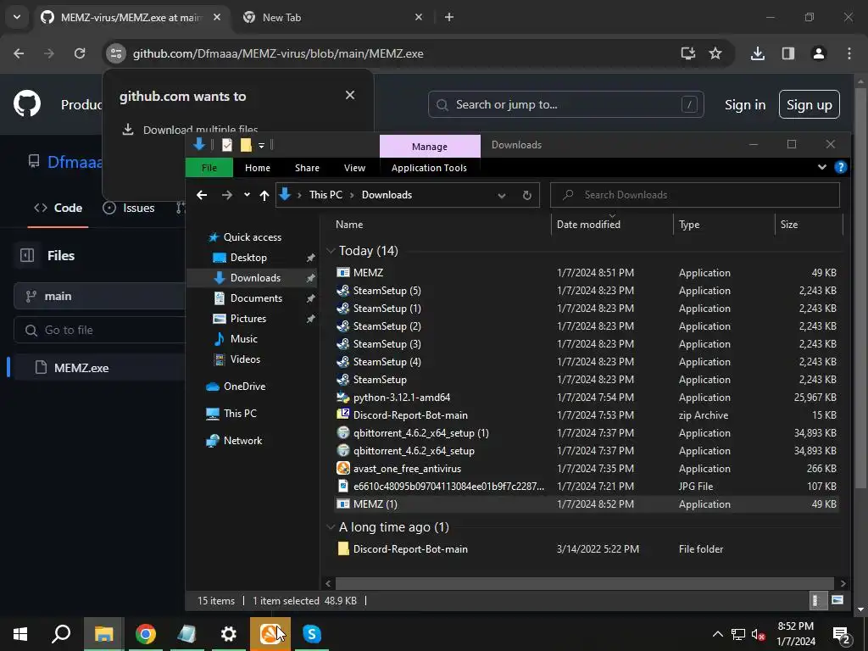
Task: Open a new Chrome tab
Action: click(x=449, y=17)
